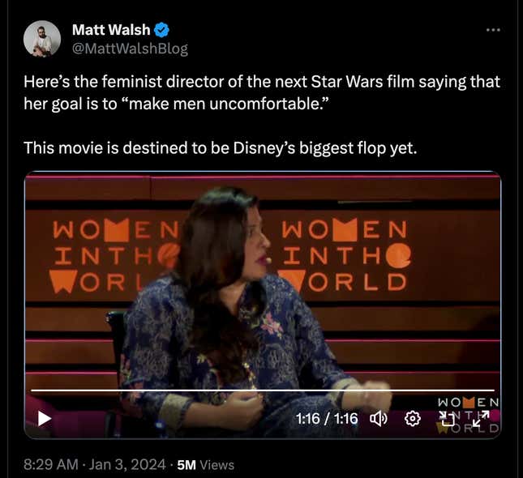Click the 5M Views count
The image size is (523, 478).
(x=205, y=464)
